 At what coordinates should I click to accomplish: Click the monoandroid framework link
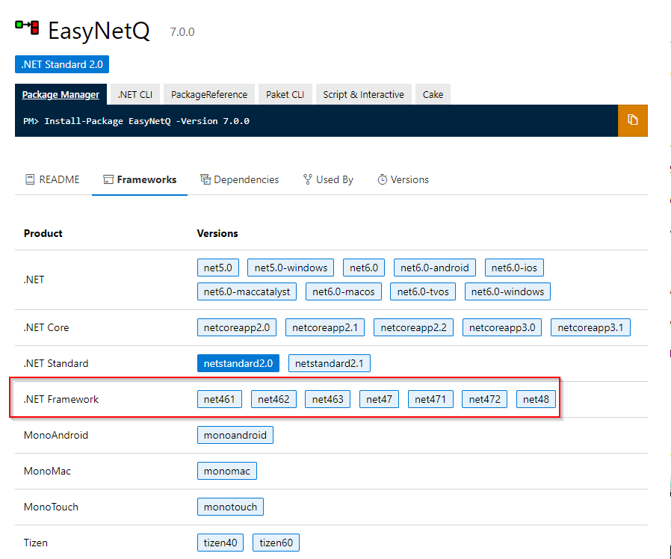pos(235,434)
